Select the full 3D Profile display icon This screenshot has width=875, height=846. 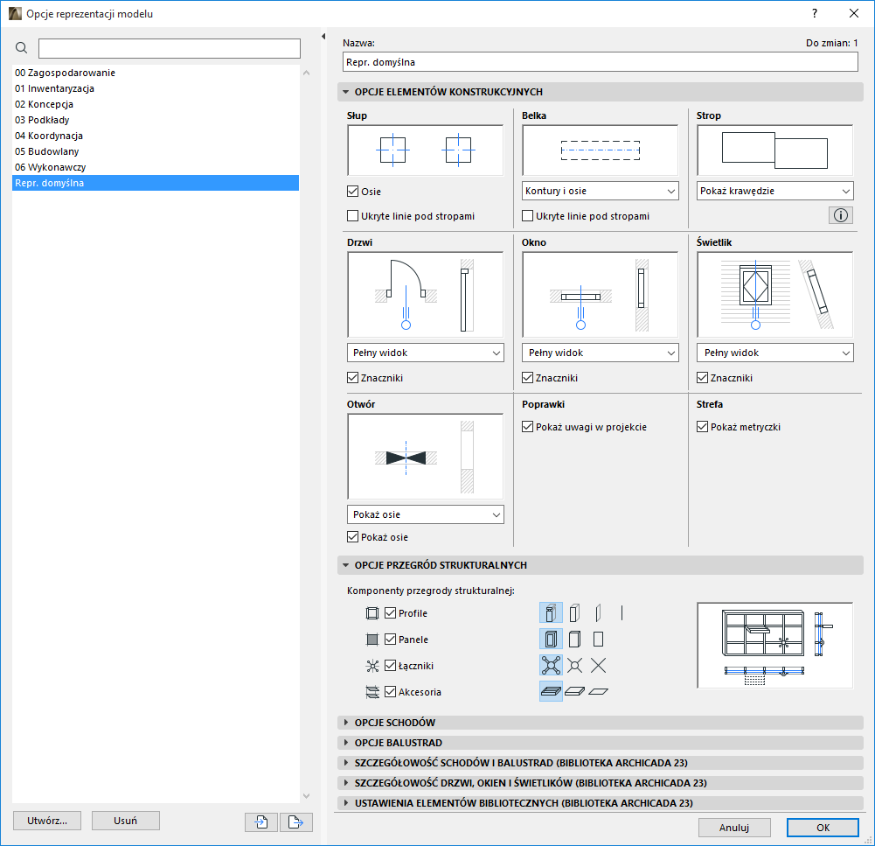(x=551, y=612)
